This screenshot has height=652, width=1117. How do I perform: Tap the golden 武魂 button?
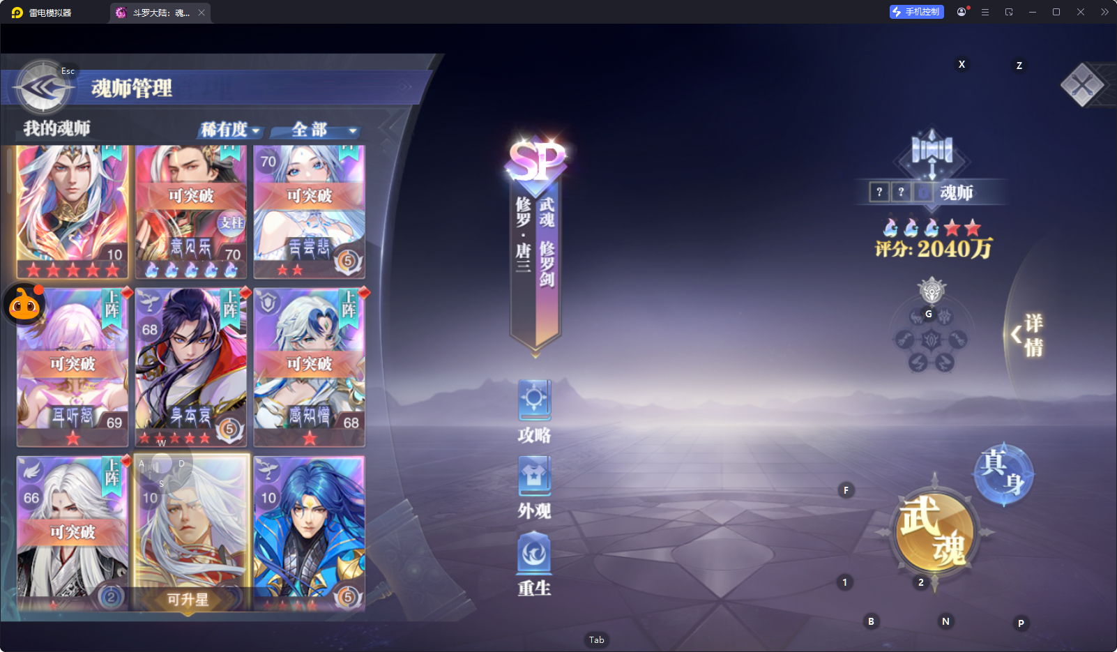934,531
